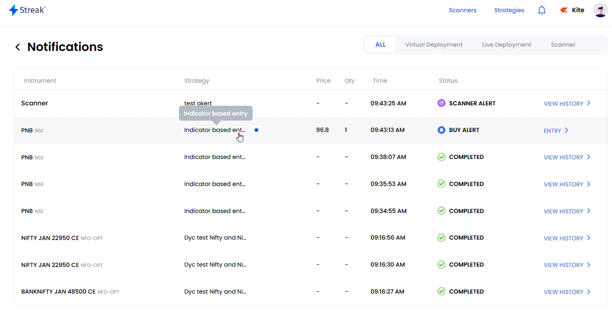The height and width of the screenshot is (310, 612).
Task: Click PNB NSE in the Buy Alert row
Action: (32, 130)
